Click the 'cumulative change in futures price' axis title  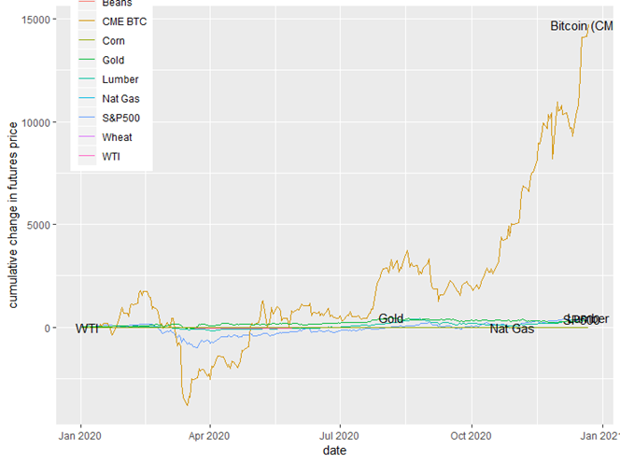pyautogui.click(x=14, y=217)
